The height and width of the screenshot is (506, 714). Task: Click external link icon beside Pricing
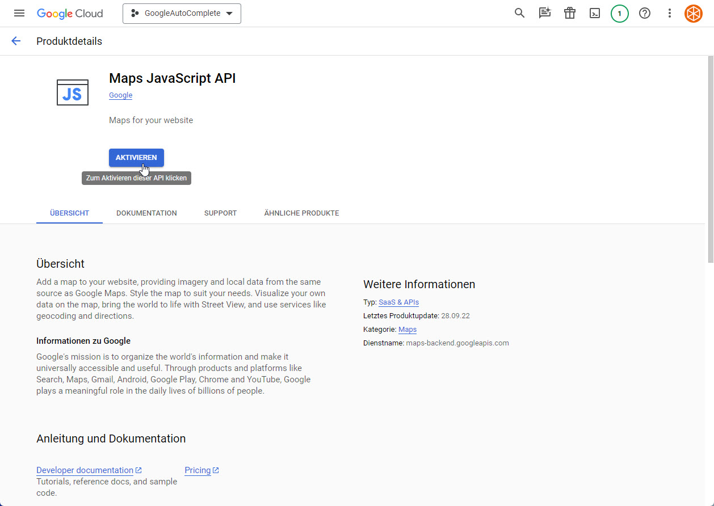click(216, 470)
